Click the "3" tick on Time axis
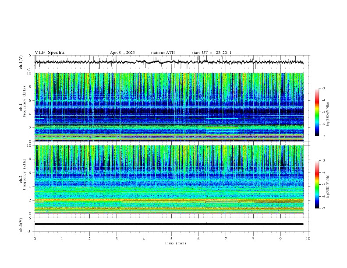The image size is (347, 268). (117, 239)
